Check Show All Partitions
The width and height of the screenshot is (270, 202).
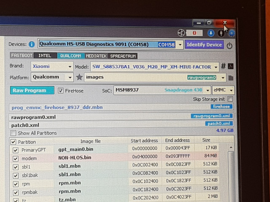[13, 133]
